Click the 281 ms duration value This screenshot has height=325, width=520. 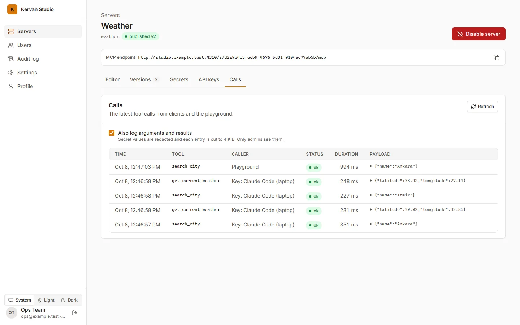tap(349, 210)
